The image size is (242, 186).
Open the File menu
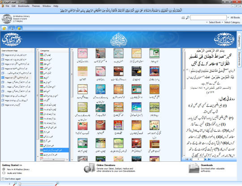8,6
